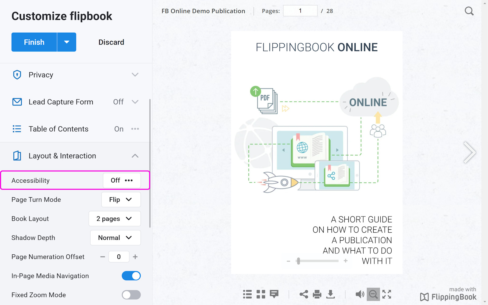Screen dimensions: 488x305
Task: Click the download icon
Action: click(331, 294)
